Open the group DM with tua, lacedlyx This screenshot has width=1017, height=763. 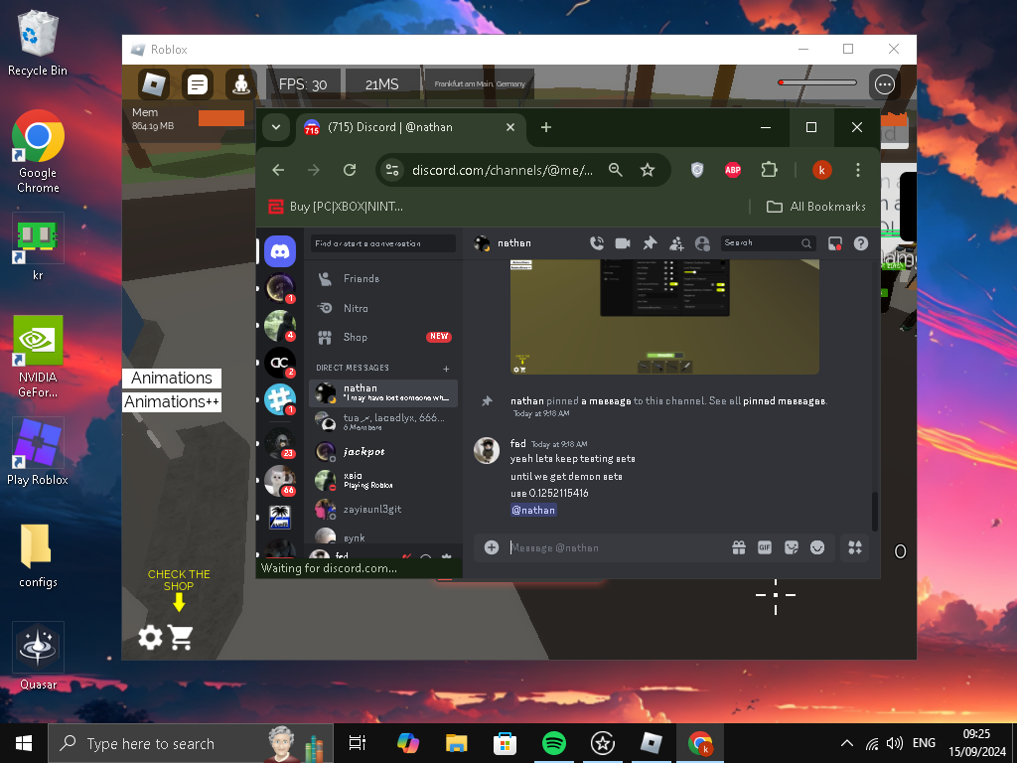pyautogui.click(x=383, y=421)
